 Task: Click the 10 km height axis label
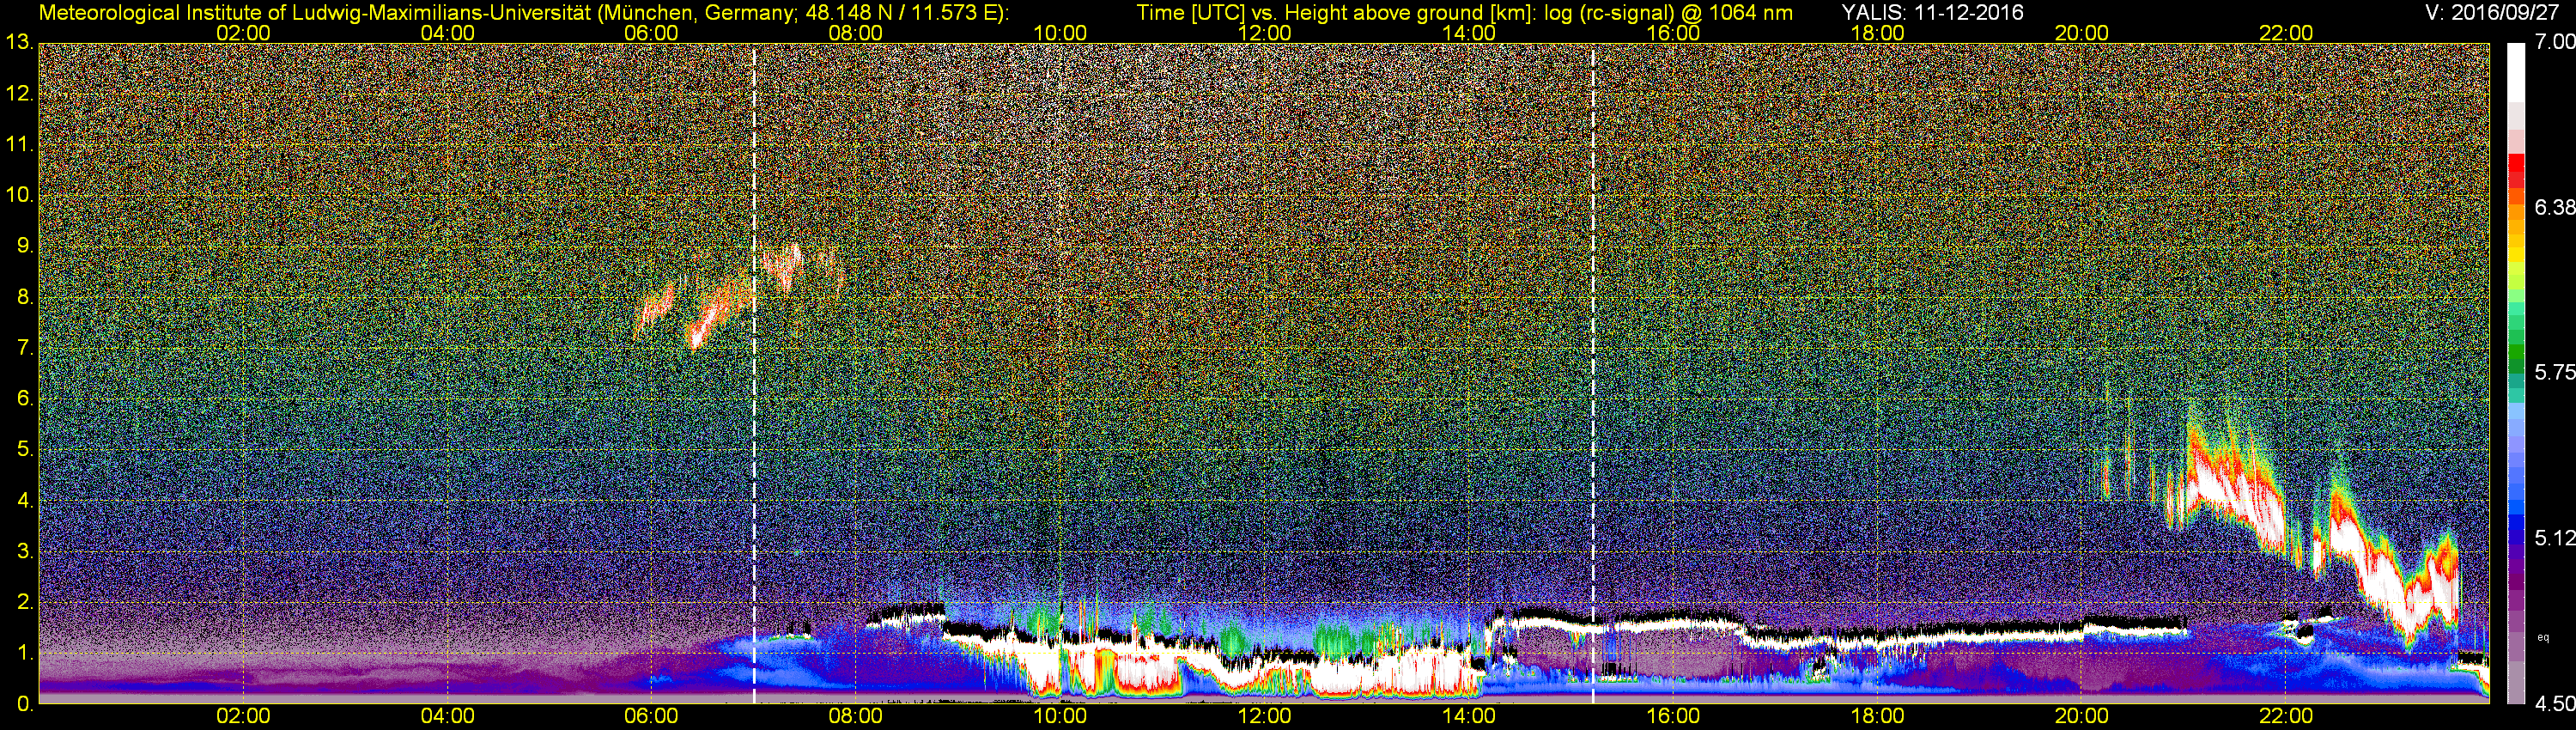pyautogui.click(x=19, y=195)
